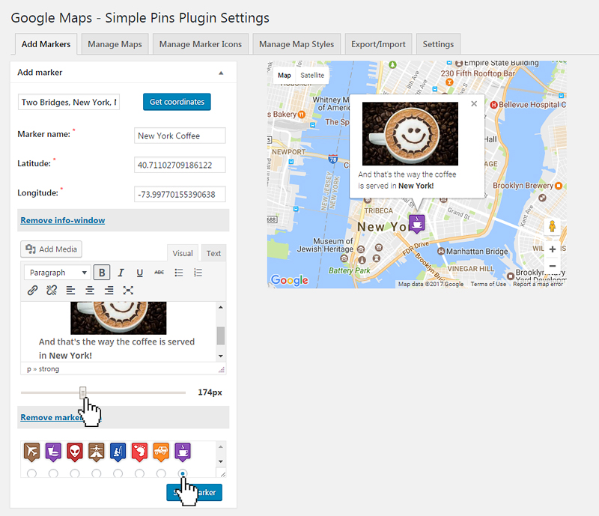Collapse the Add marker panel
Screen dimensions: 599x516
click(221, 73)
